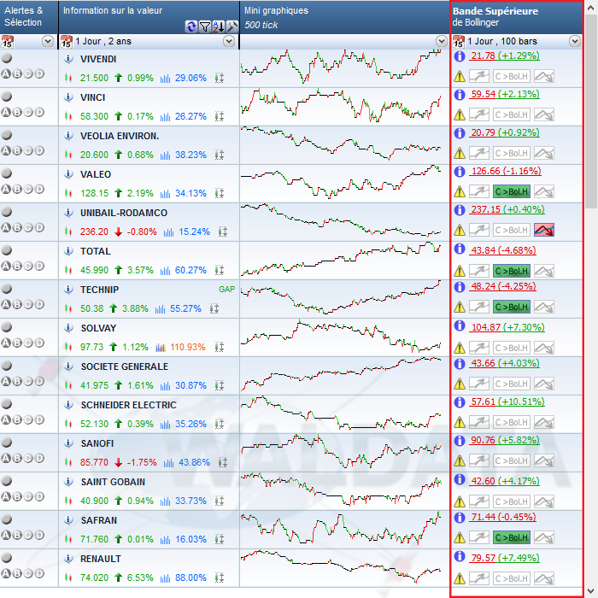Click the refresh icon in Information header
This screenshot has width=598, height=598.
pyautogui.click(x=191, y=26)
